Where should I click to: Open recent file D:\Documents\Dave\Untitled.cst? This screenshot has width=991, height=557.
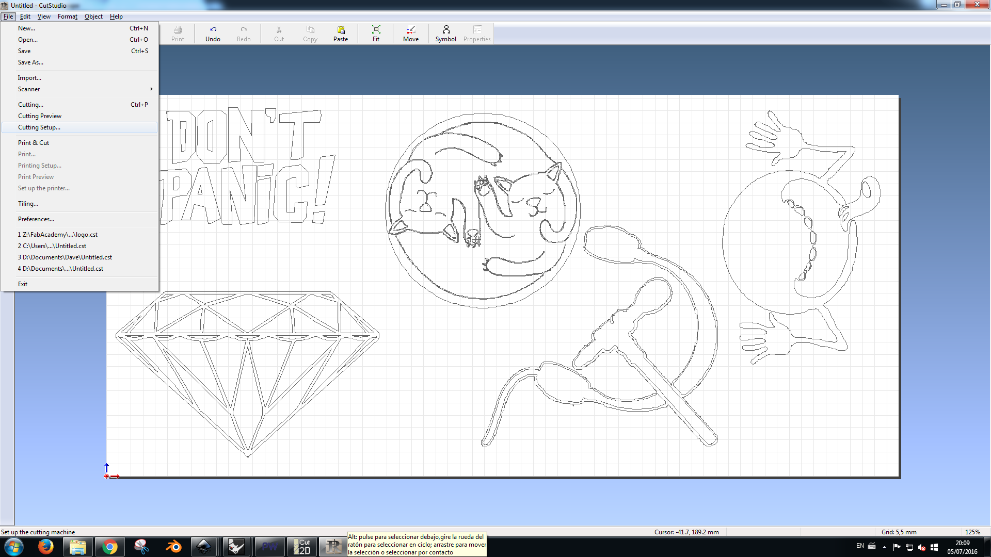[79, 257]
